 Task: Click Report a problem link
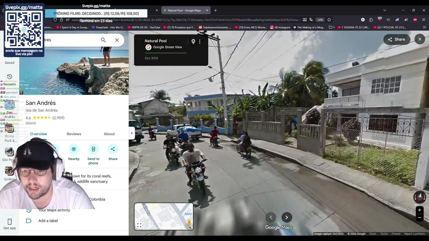pos(415,234)
